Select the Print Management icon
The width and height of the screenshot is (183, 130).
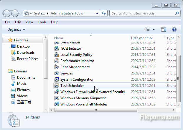point(57,67)
